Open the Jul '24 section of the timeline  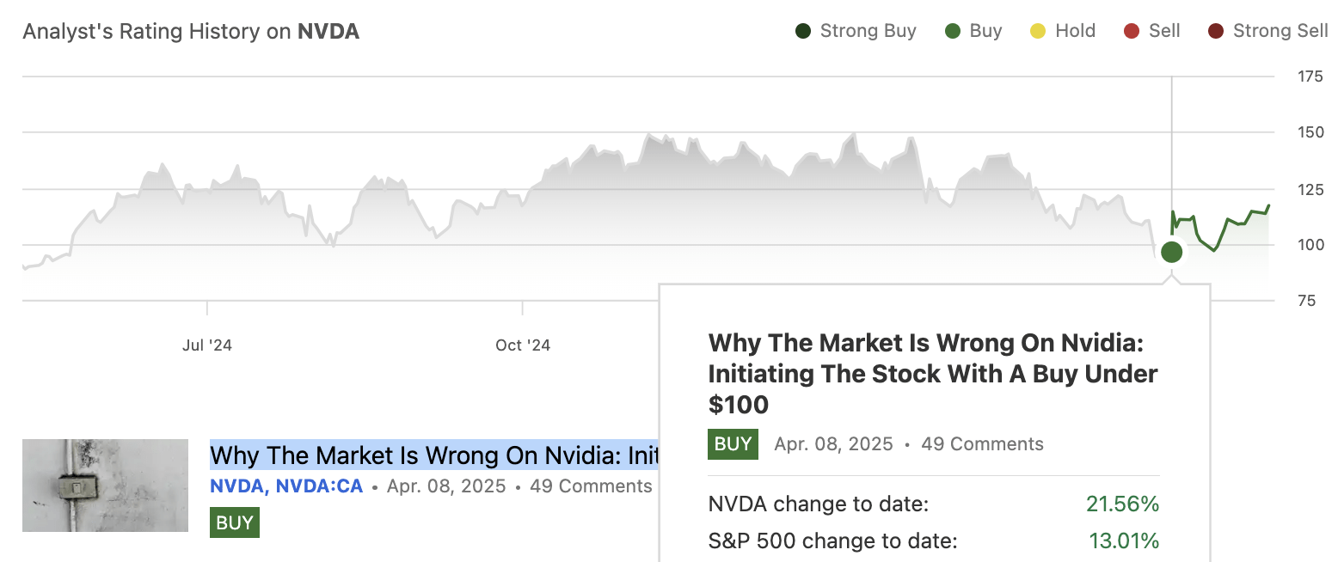[x=207, y=345]
